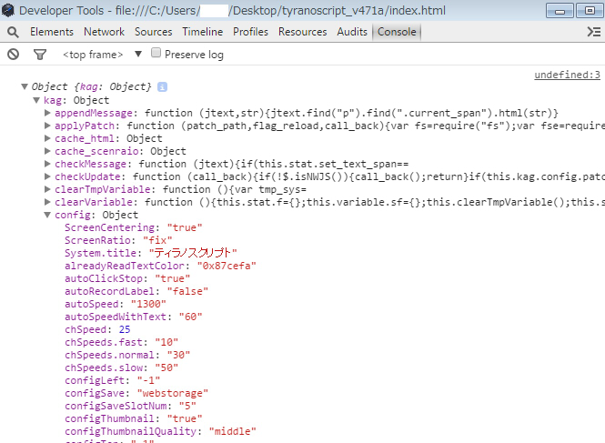The height and width of the screenshot is (443, 605).
Task: Select the Console tab
Action: 397,32
